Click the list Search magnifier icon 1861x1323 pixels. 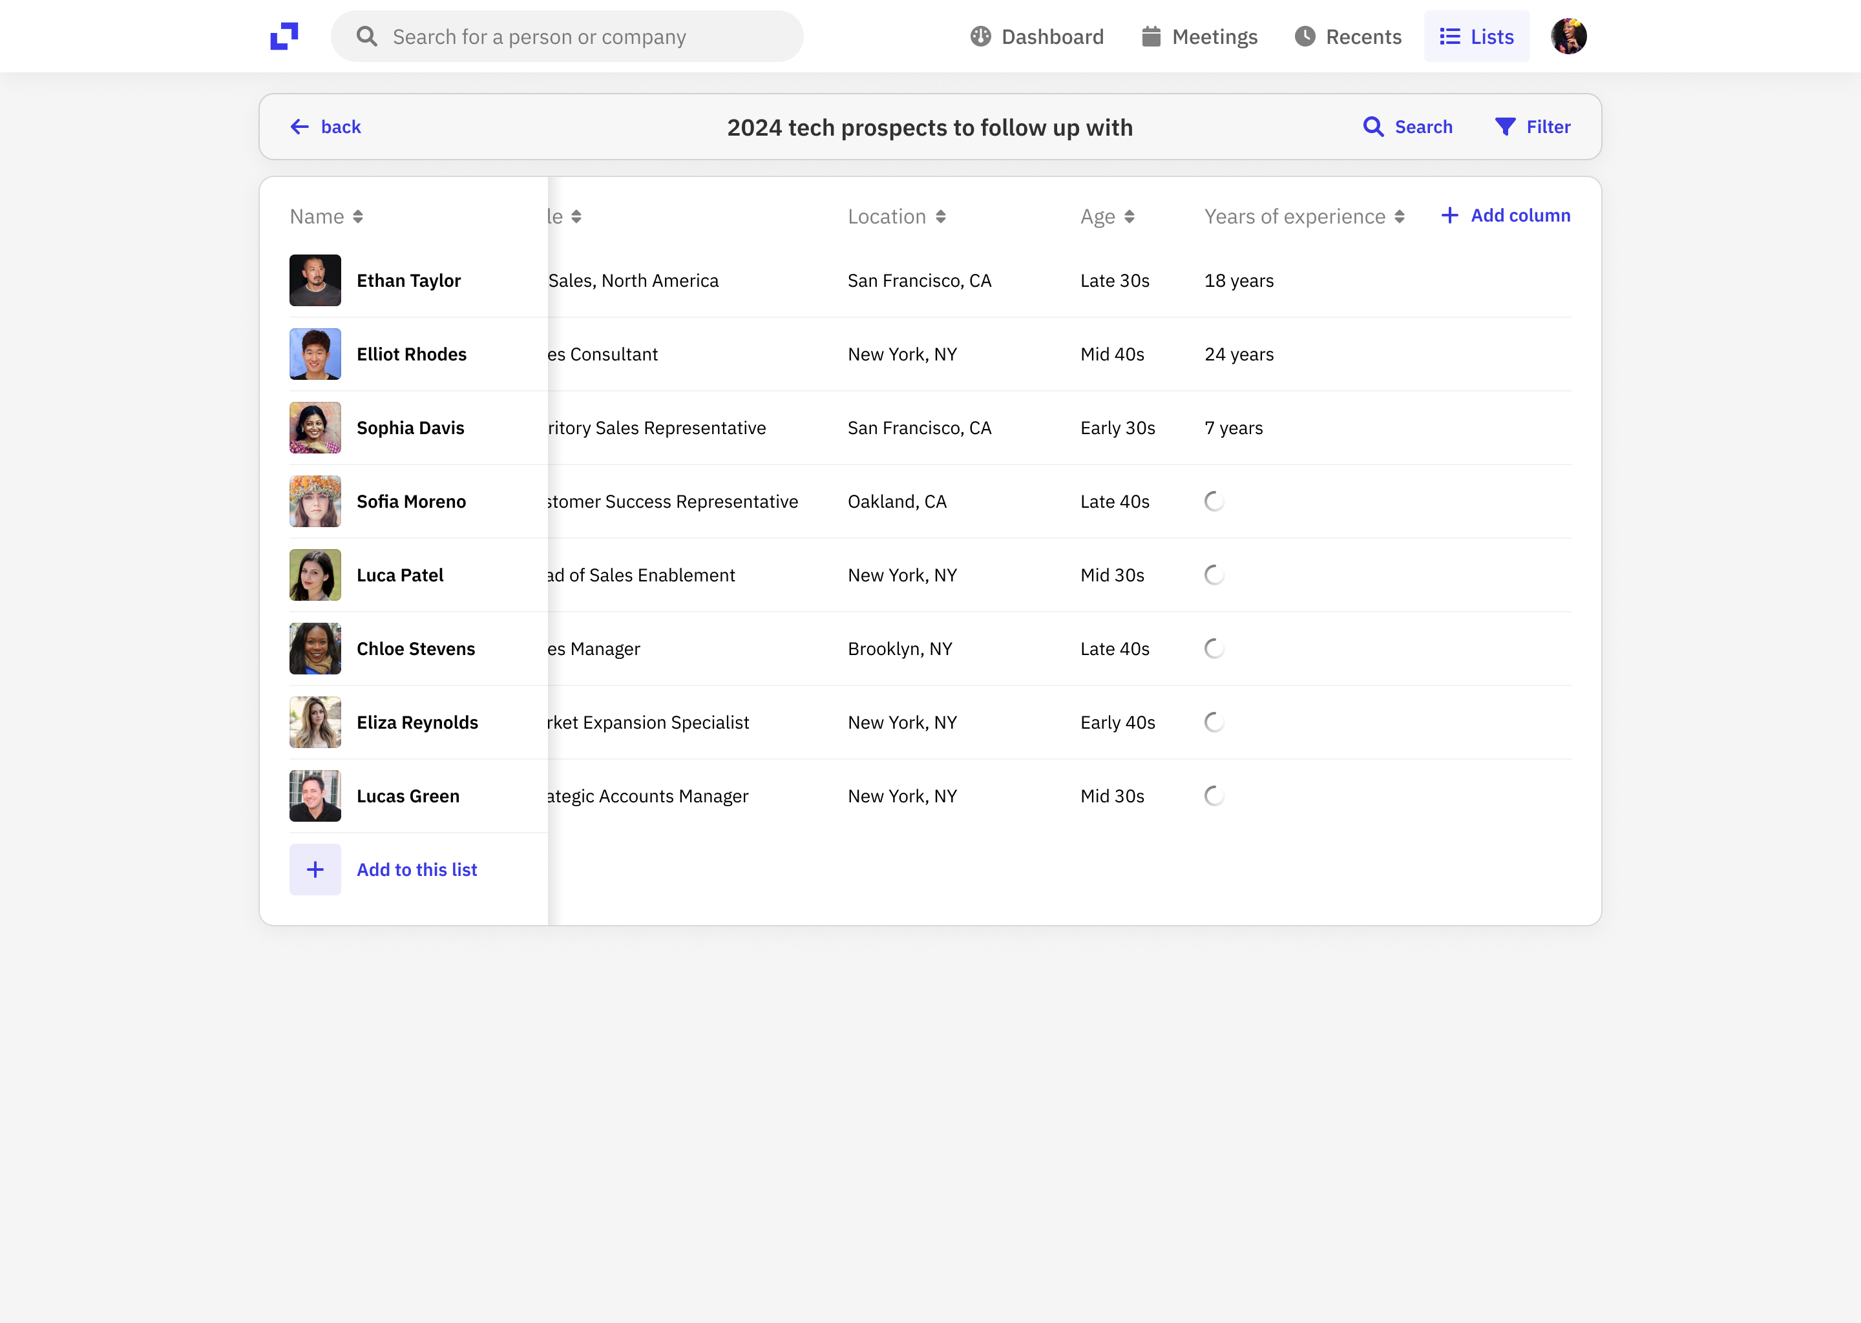coord(1373,127)
